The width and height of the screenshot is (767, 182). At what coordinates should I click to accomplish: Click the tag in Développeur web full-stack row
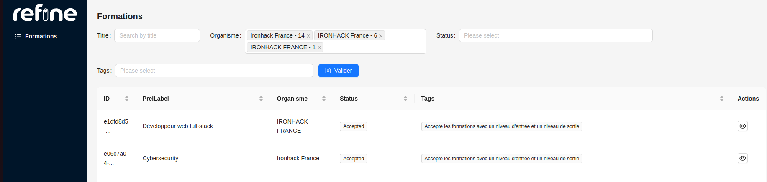[x=502, y=126]
